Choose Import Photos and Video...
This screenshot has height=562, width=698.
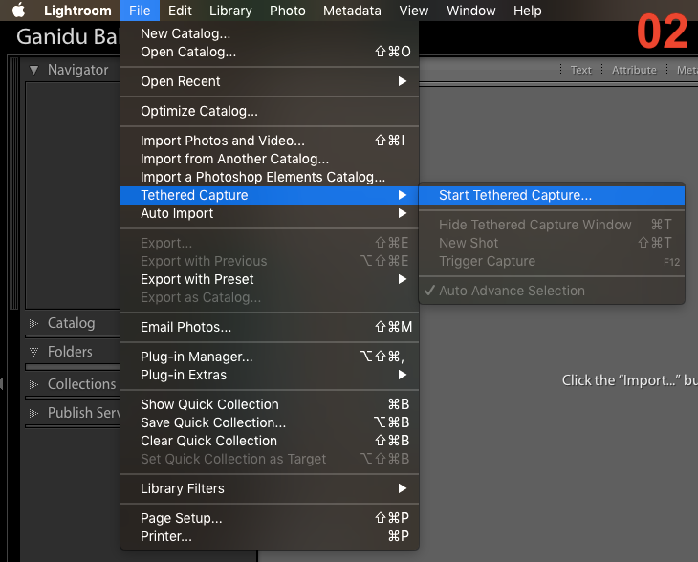(x=270, y=140)
